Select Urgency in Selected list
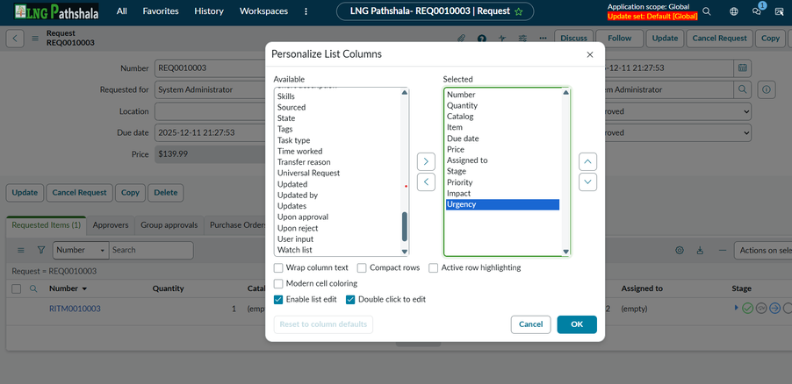792x384 pixels. pos(502,204)
